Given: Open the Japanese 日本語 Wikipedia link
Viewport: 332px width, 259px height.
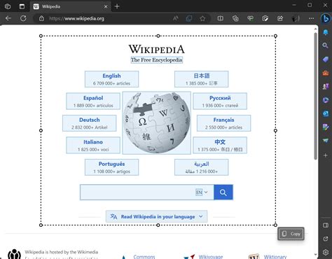Looking at the screenshot, I should click(202, 79).
